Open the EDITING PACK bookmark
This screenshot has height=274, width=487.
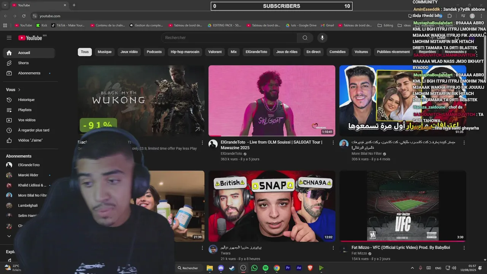pos(224,25)
